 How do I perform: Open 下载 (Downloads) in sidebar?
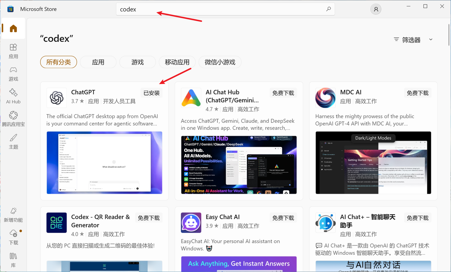pos(13,238)
